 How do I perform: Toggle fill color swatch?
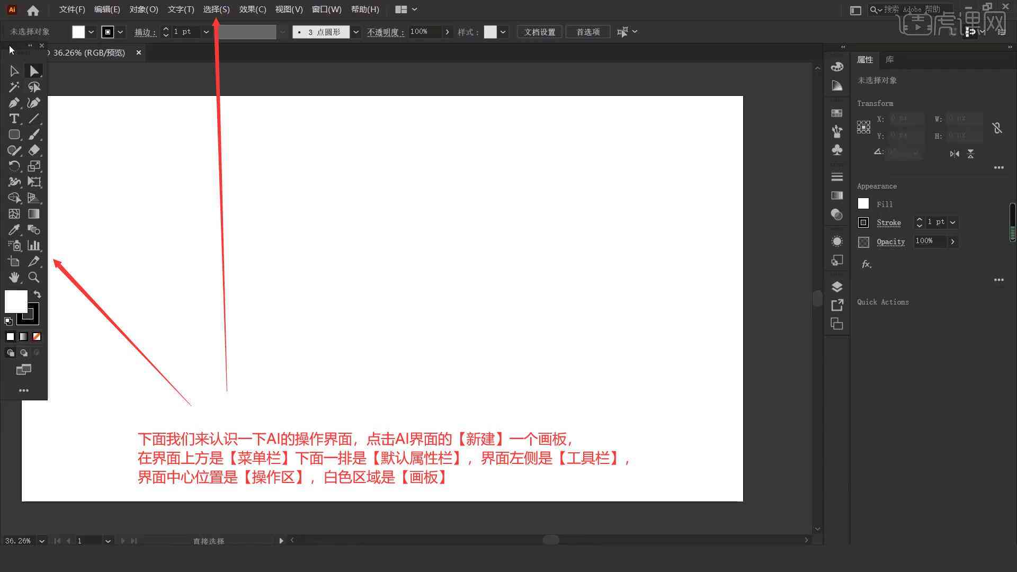coord(15,303)
